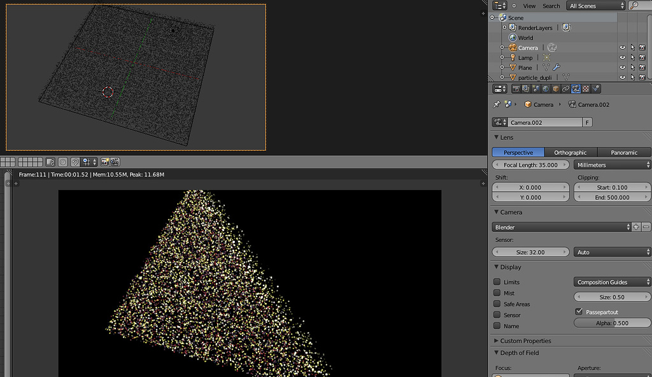Enable the Sensor display checkbox
Viewport: 652px width, 377px height.
pyautogui.click(x=497, y=315)
